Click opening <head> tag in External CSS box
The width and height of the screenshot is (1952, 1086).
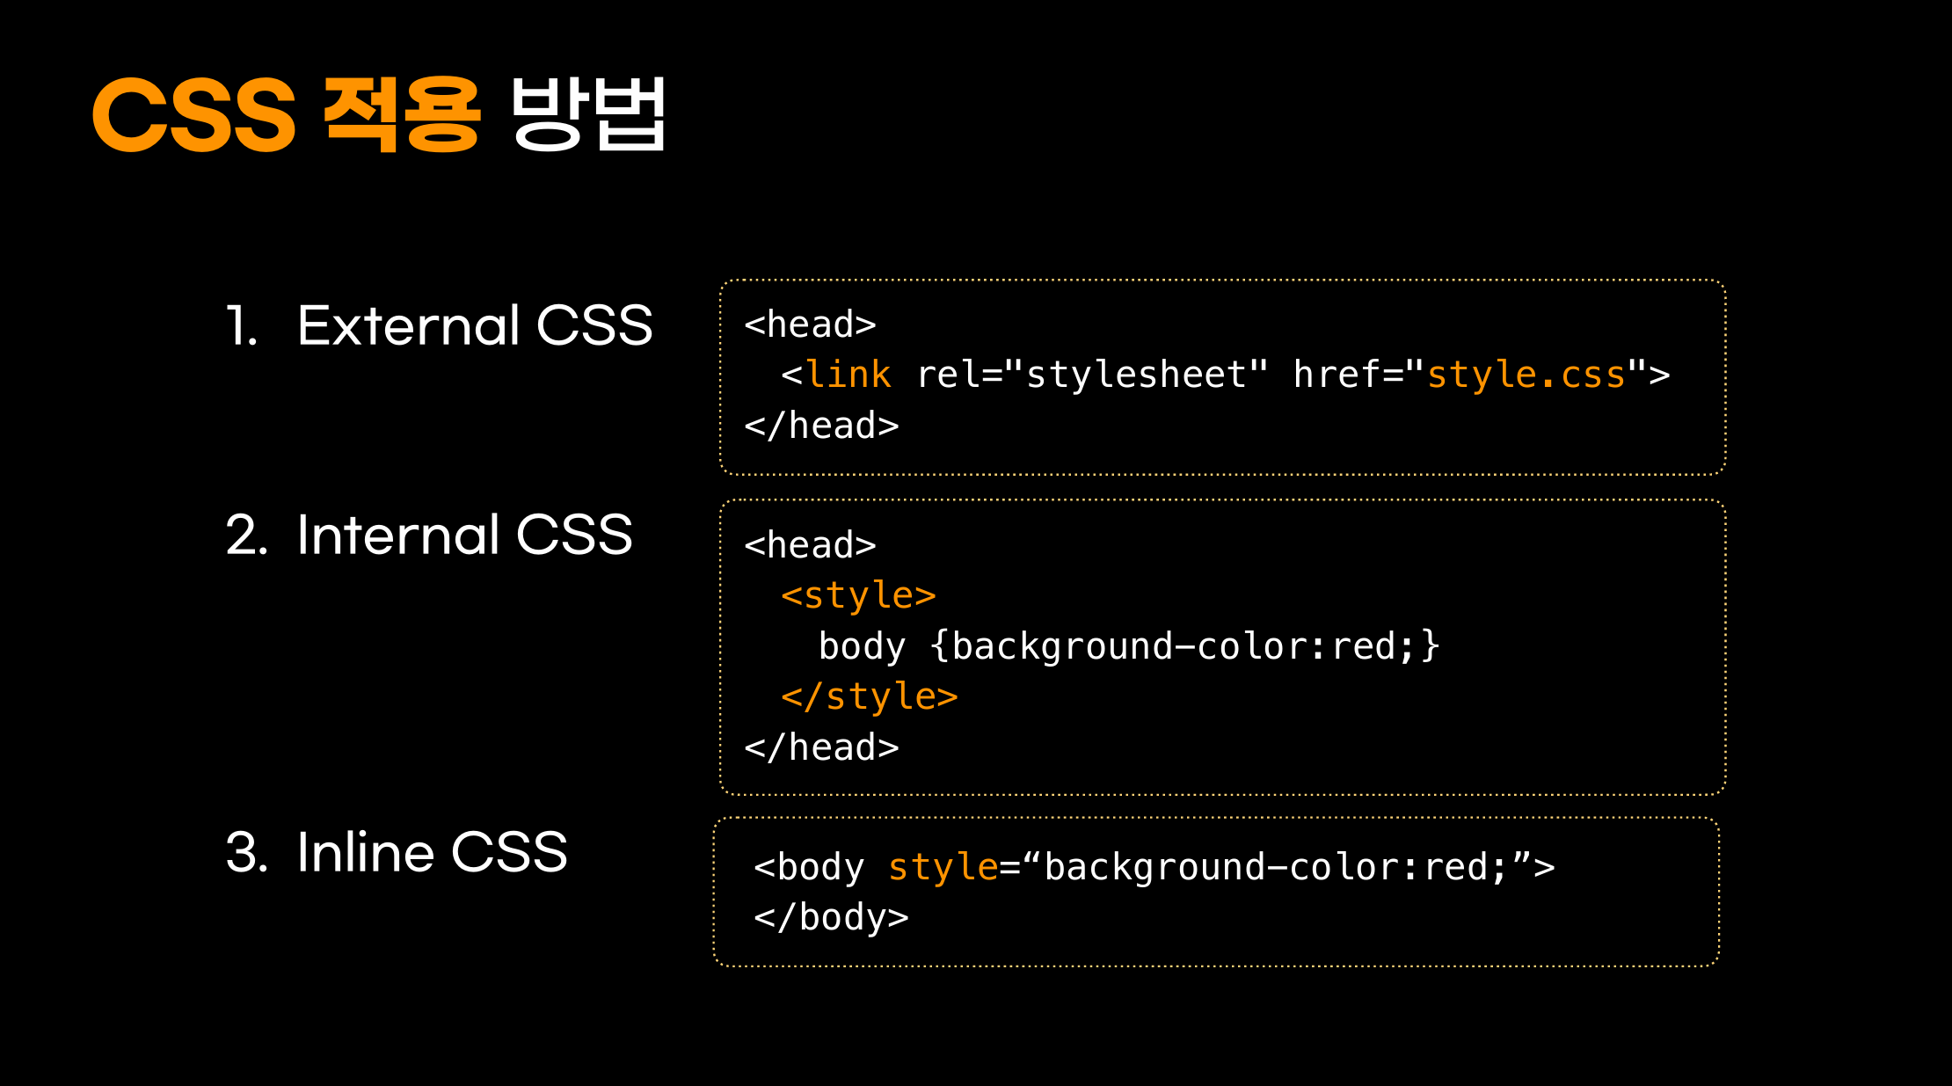click(810, 324)
